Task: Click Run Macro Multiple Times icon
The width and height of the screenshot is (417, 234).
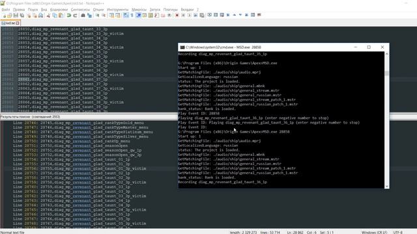Action: click(195, 16)
